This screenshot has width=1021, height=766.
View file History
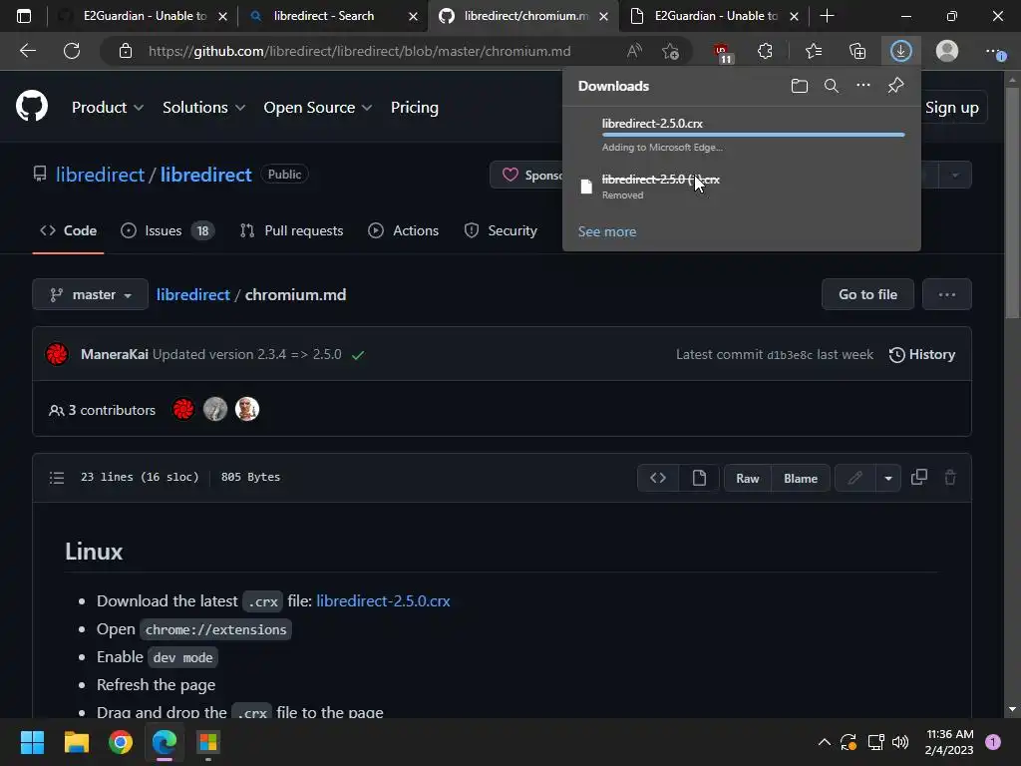tap(922, 354)
